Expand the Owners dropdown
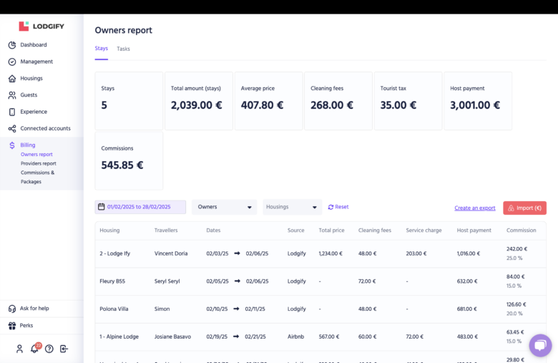The height and width of the screenshot is (363, 558). click(x=224, y=207)
